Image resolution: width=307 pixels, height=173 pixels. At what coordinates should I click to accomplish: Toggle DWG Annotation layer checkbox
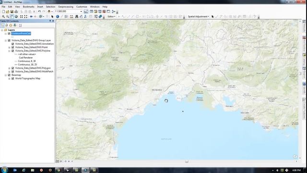(x=13, y=44)
